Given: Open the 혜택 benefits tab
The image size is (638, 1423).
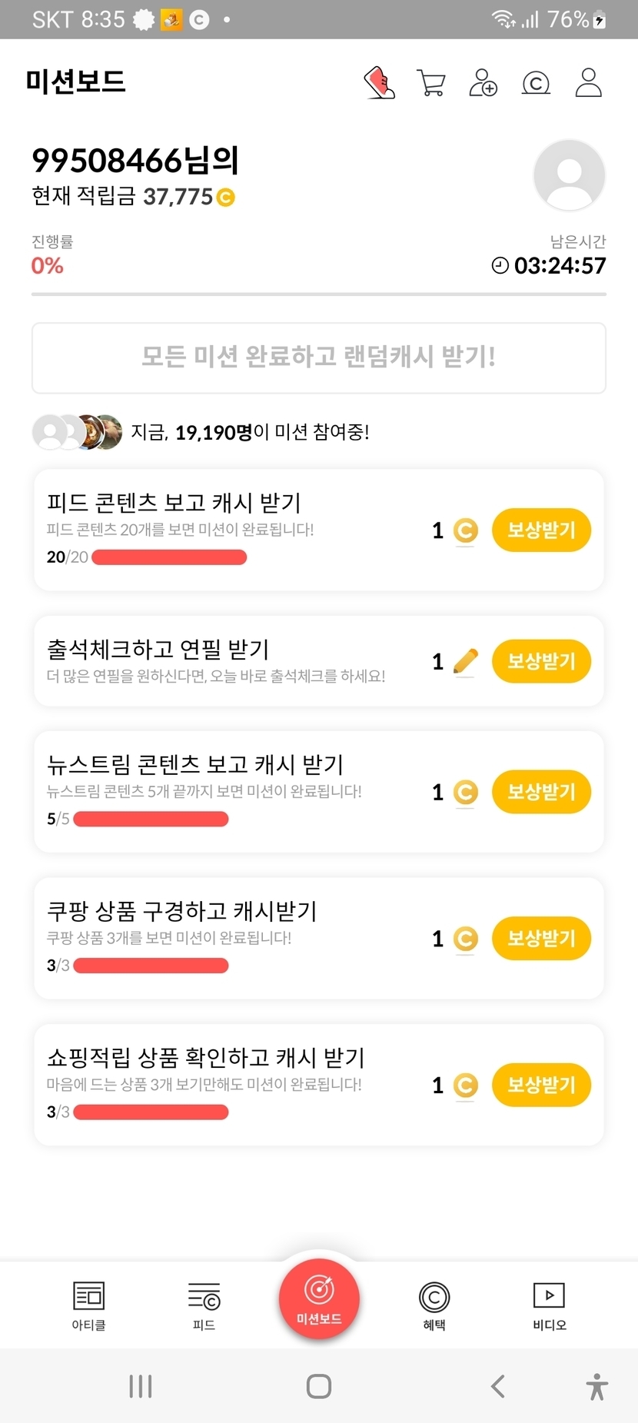Looking at the screenshot, I should pyautogui.click(x=434, y=1305).
